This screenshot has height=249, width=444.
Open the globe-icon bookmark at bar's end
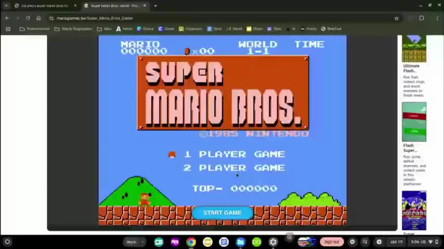coord(331,29)
